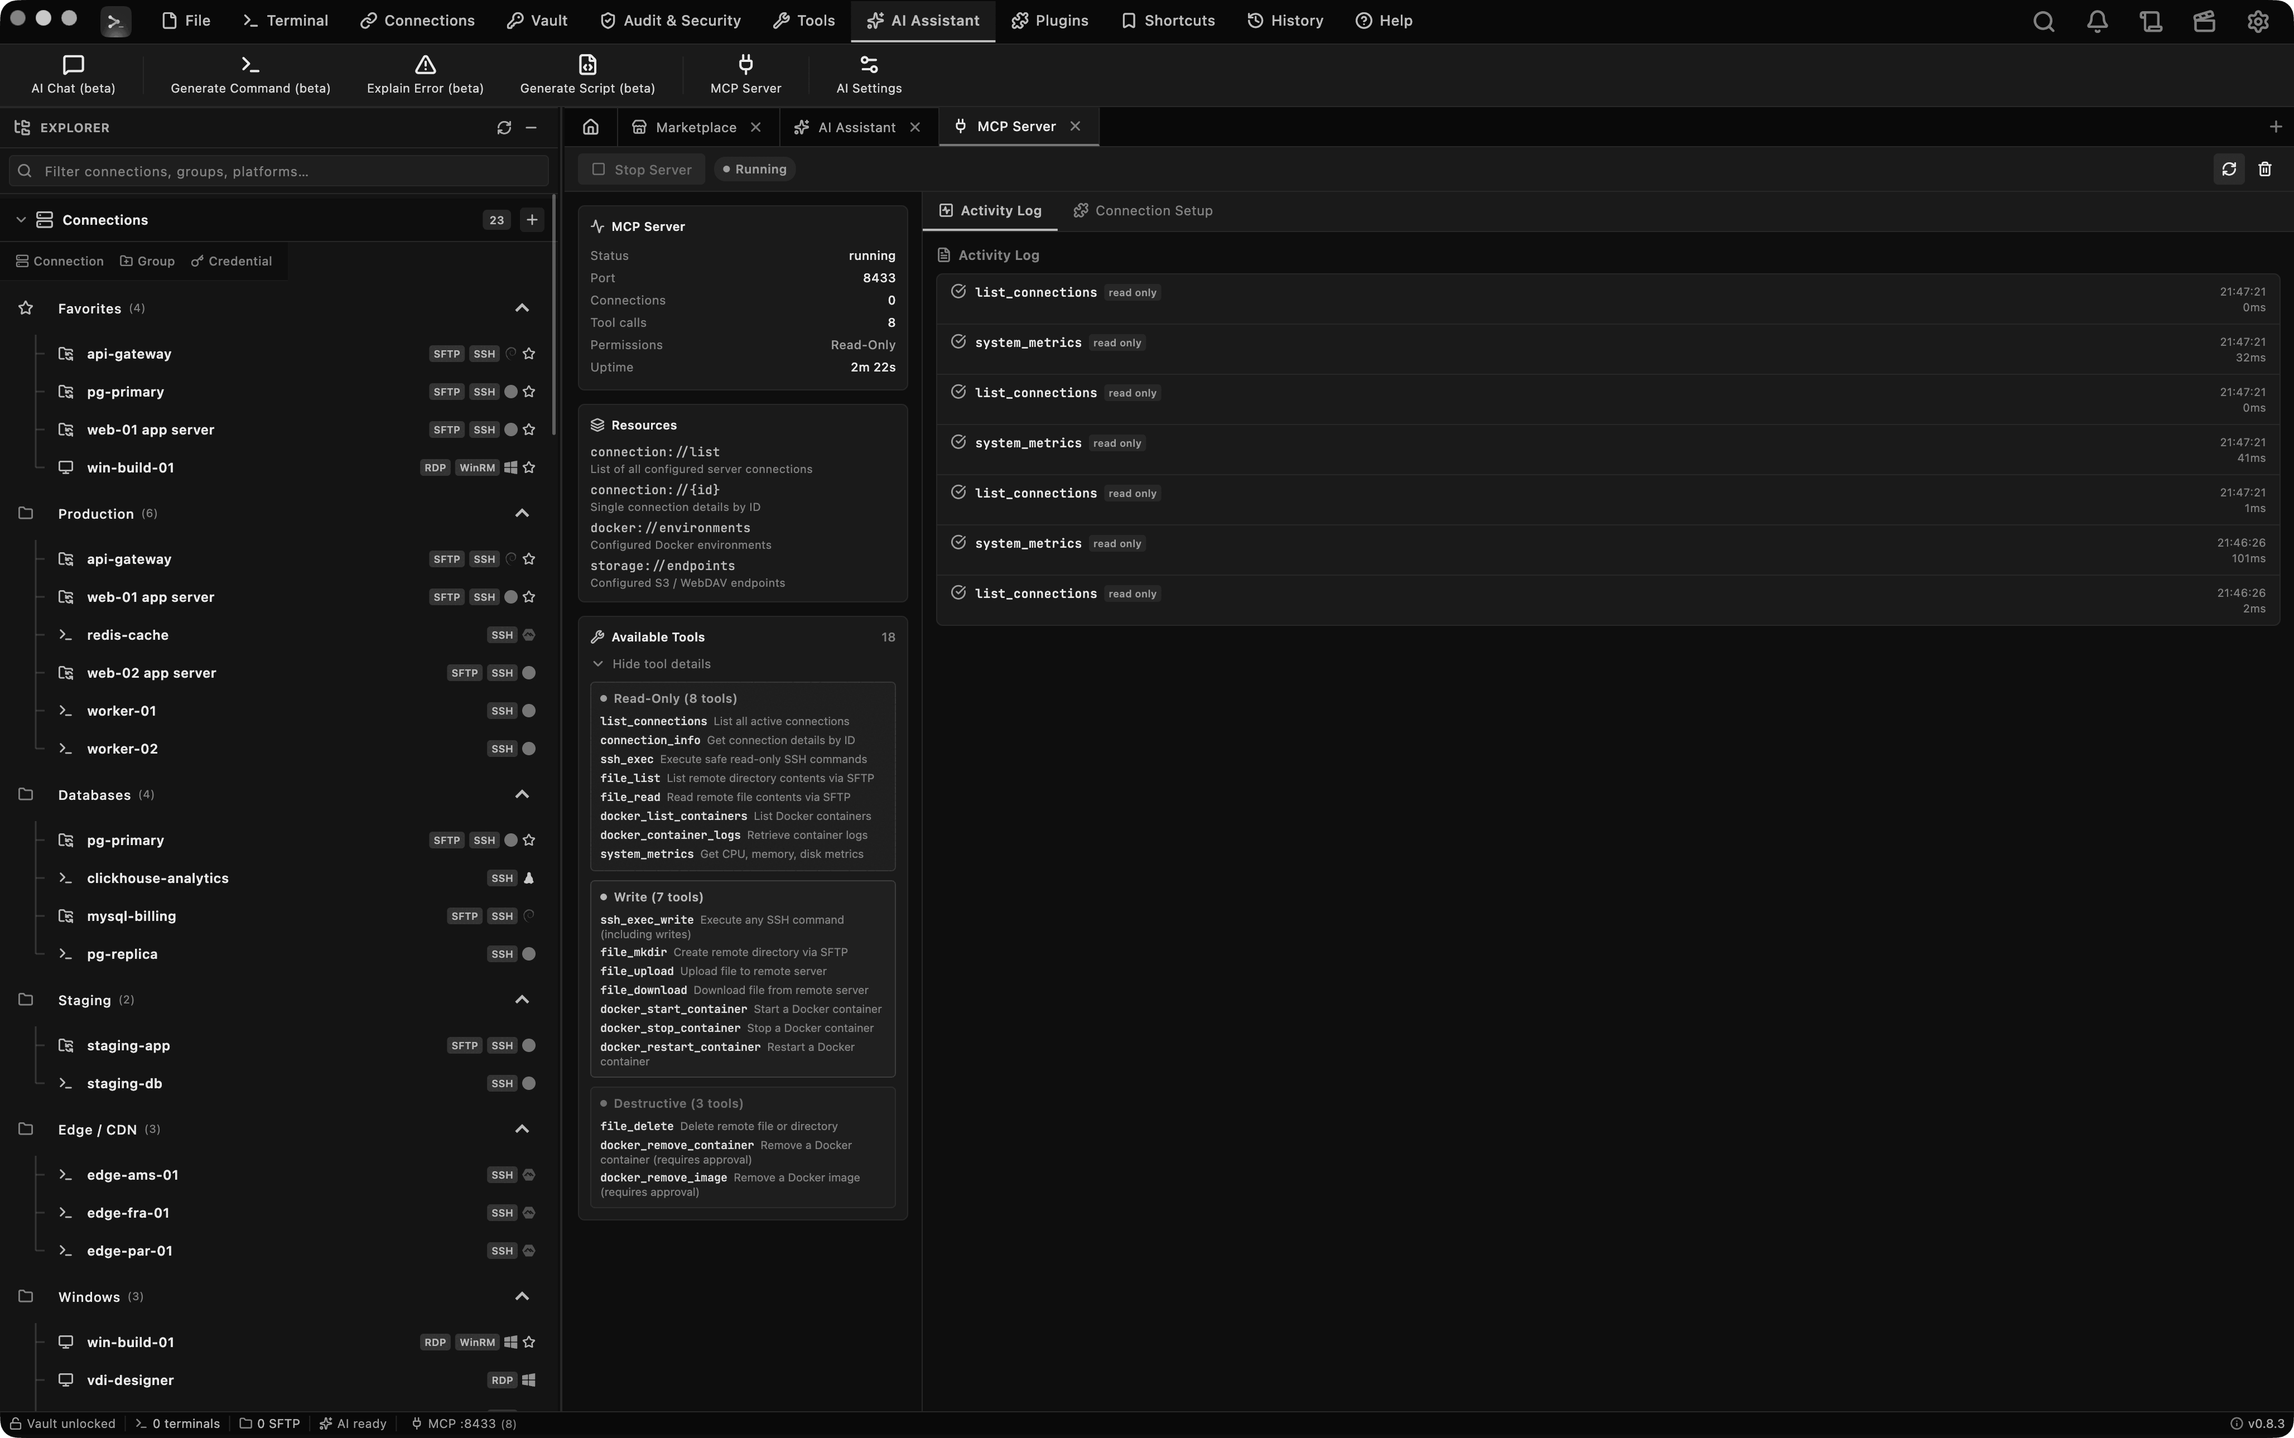Open Explain Error (beta)
This screenshot has height=1438, width=2294.
(x=425, y=74)
